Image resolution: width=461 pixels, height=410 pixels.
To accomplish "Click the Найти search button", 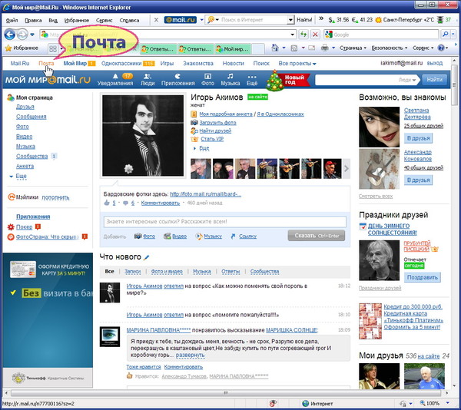I will (x=435, y=80).
